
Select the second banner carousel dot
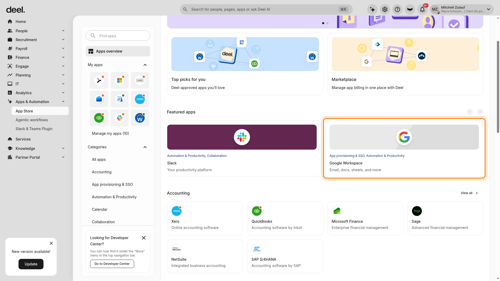pos(327,23)
